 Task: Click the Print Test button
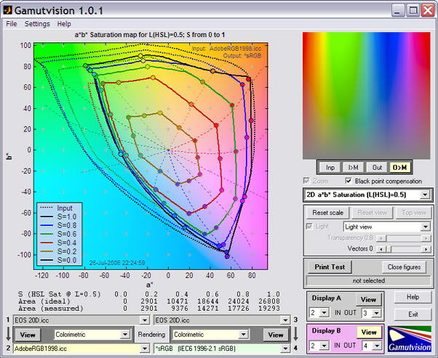click(330, 267)
